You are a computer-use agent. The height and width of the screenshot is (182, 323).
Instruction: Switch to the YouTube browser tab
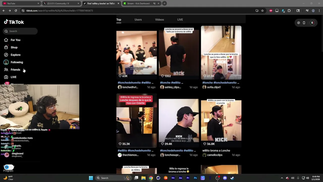pos(21,3)
